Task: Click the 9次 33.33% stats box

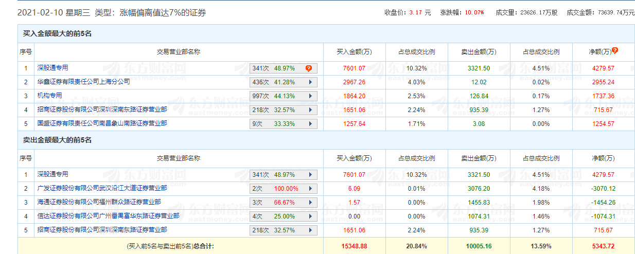Action: (x=283, y=124)
